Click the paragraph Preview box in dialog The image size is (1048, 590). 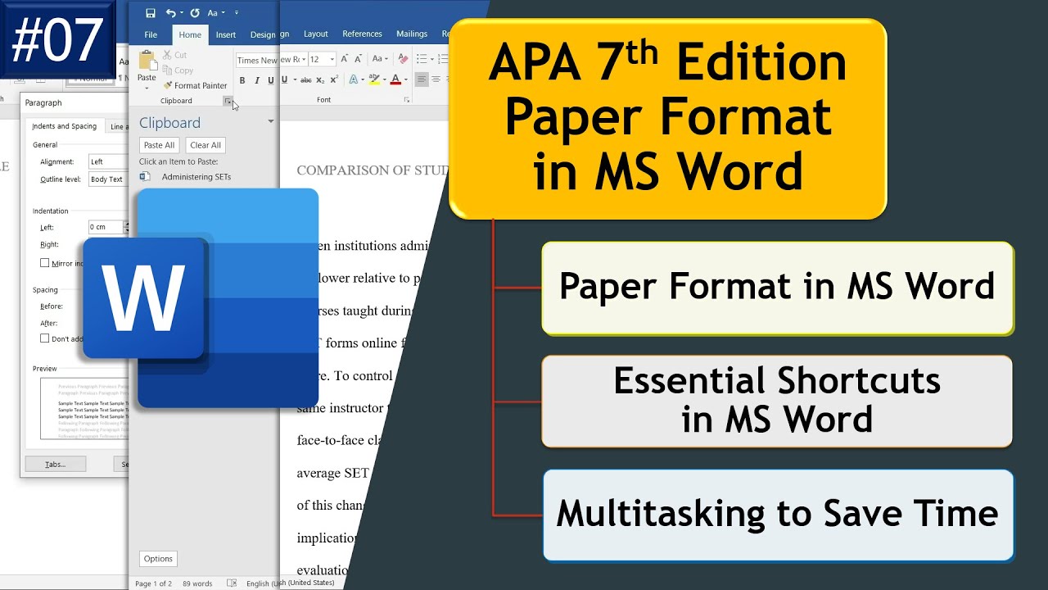coord(84,407)
